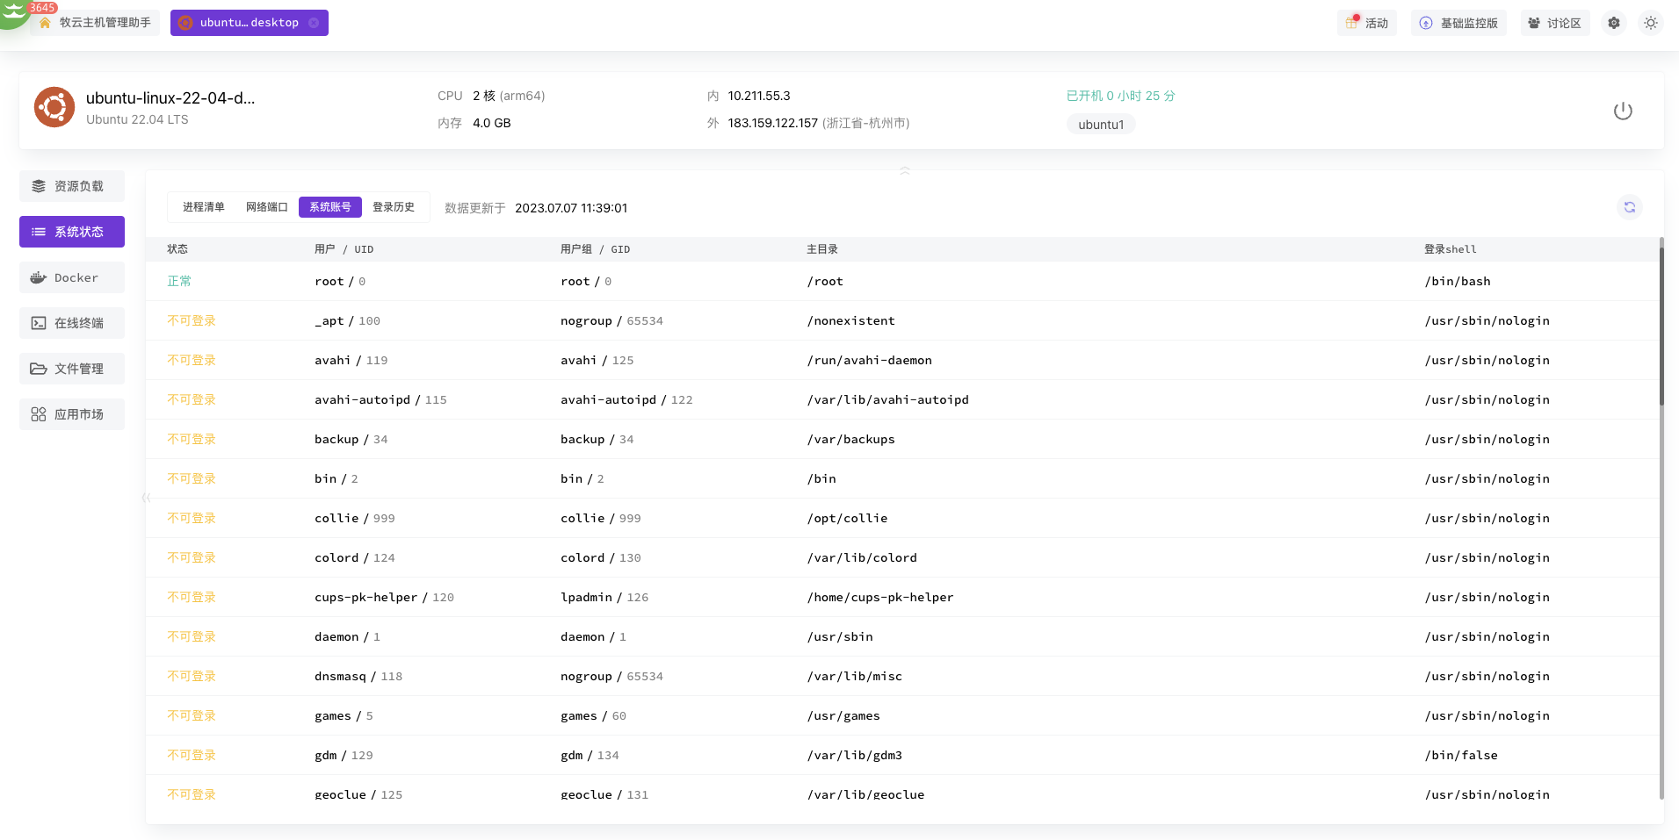Click /bin/false shell in gdm row
The width and height of the screenshot is (1679, 840).
coord(1461,755)
